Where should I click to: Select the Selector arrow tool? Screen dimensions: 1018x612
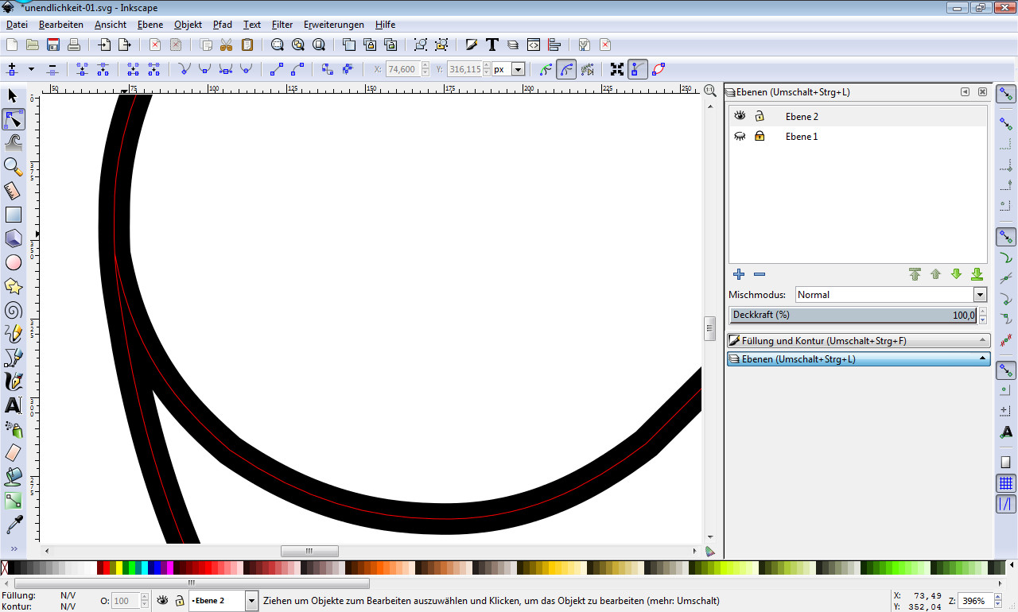click(x=13, y=96)
